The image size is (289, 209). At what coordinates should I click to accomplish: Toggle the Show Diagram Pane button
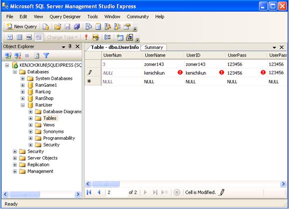10,37
